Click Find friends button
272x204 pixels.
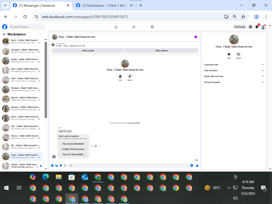point(240,27)
